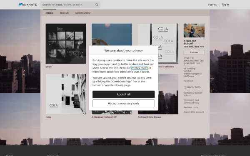Open the Follow/Slide Demo cover image
250x156 pixels.
coord(168,94)
